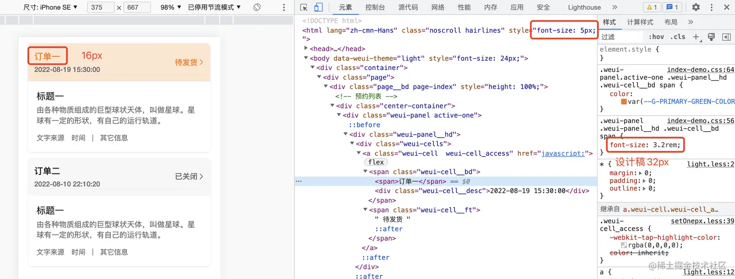Click the orange color swatch before var(--G-PRIMARY-GREEN-COLOR)

coord(624,102)
